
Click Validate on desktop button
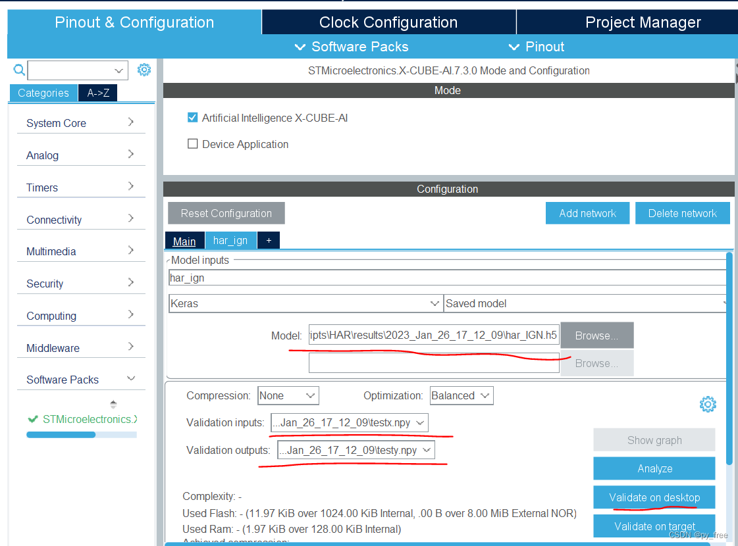(x=654, y=497)
